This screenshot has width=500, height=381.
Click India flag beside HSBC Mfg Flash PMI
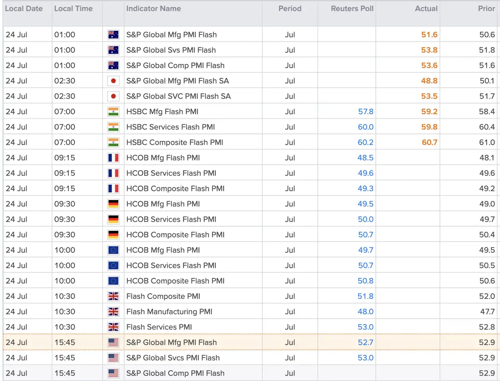(x=113, y=112)
